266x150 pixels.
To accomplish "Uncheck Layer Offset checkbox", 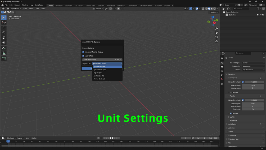I will pos(83,56).
